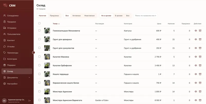Archive Грунт для ароидных with box icon

pos(200,39)
